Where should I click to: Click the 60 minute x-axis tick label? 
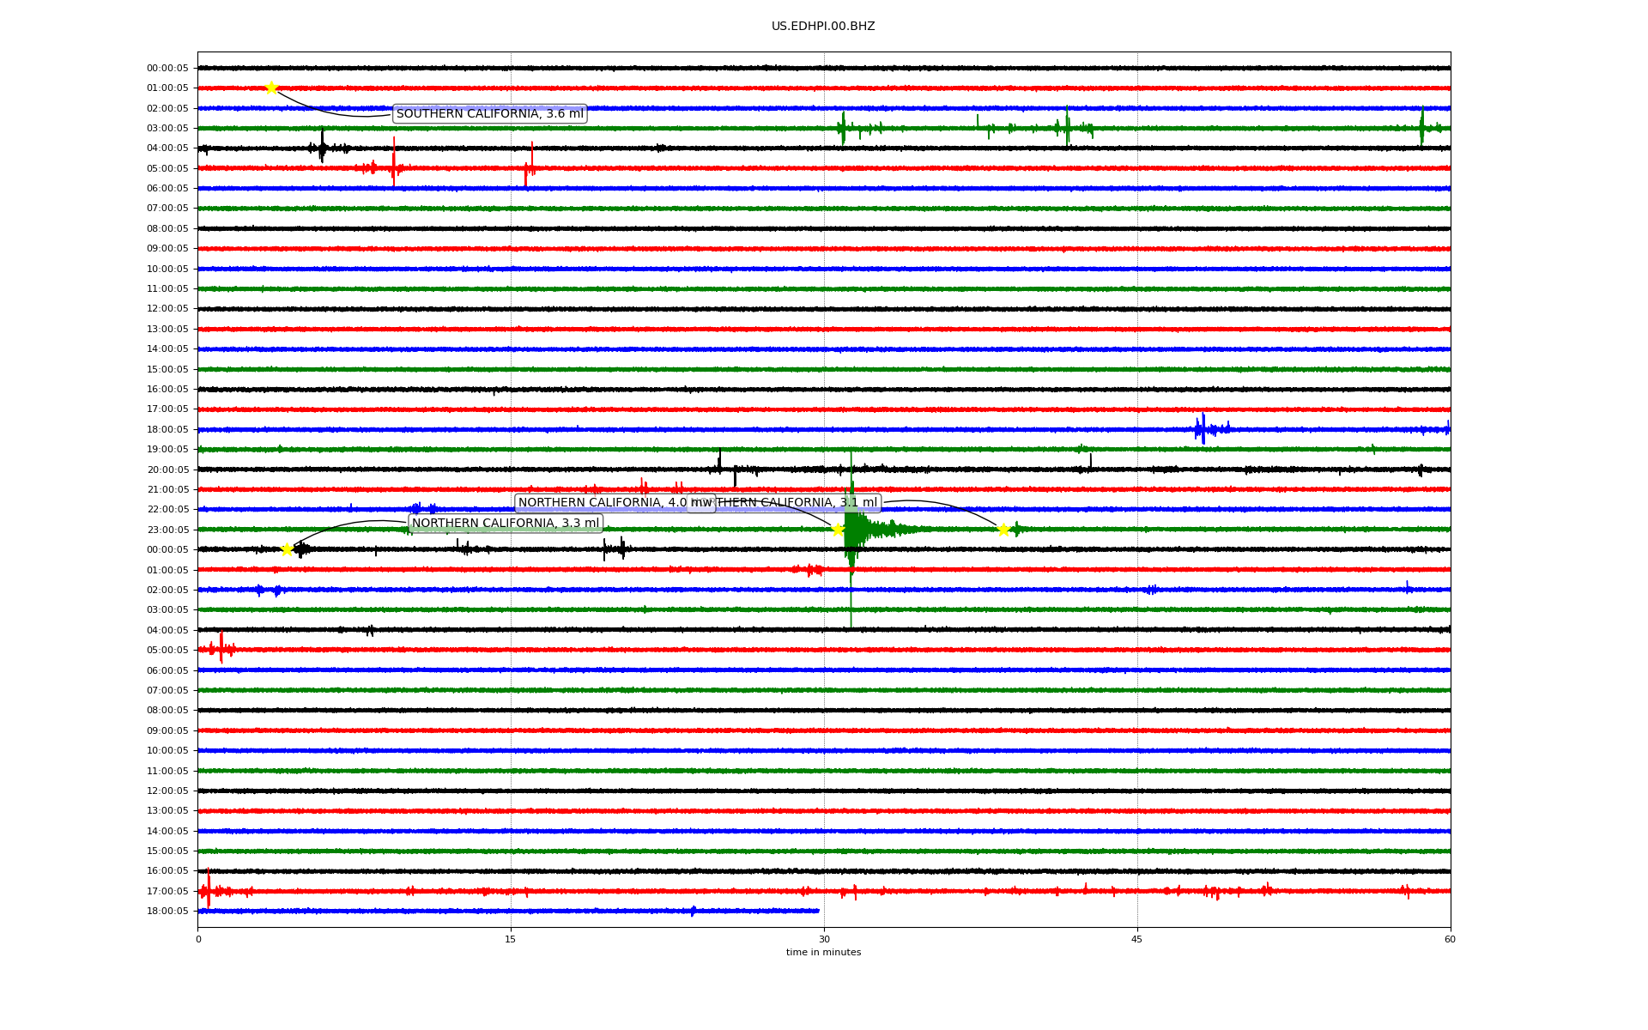(x=1450, y=939)
